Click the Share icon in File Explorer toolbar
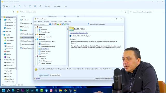This screenshot has width=166, height=93. point(35,6)
